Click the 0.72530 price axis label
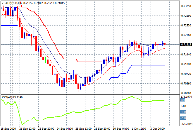Viewport: 193px width, 132px height. pyautogui.click(x=186, y=26)
